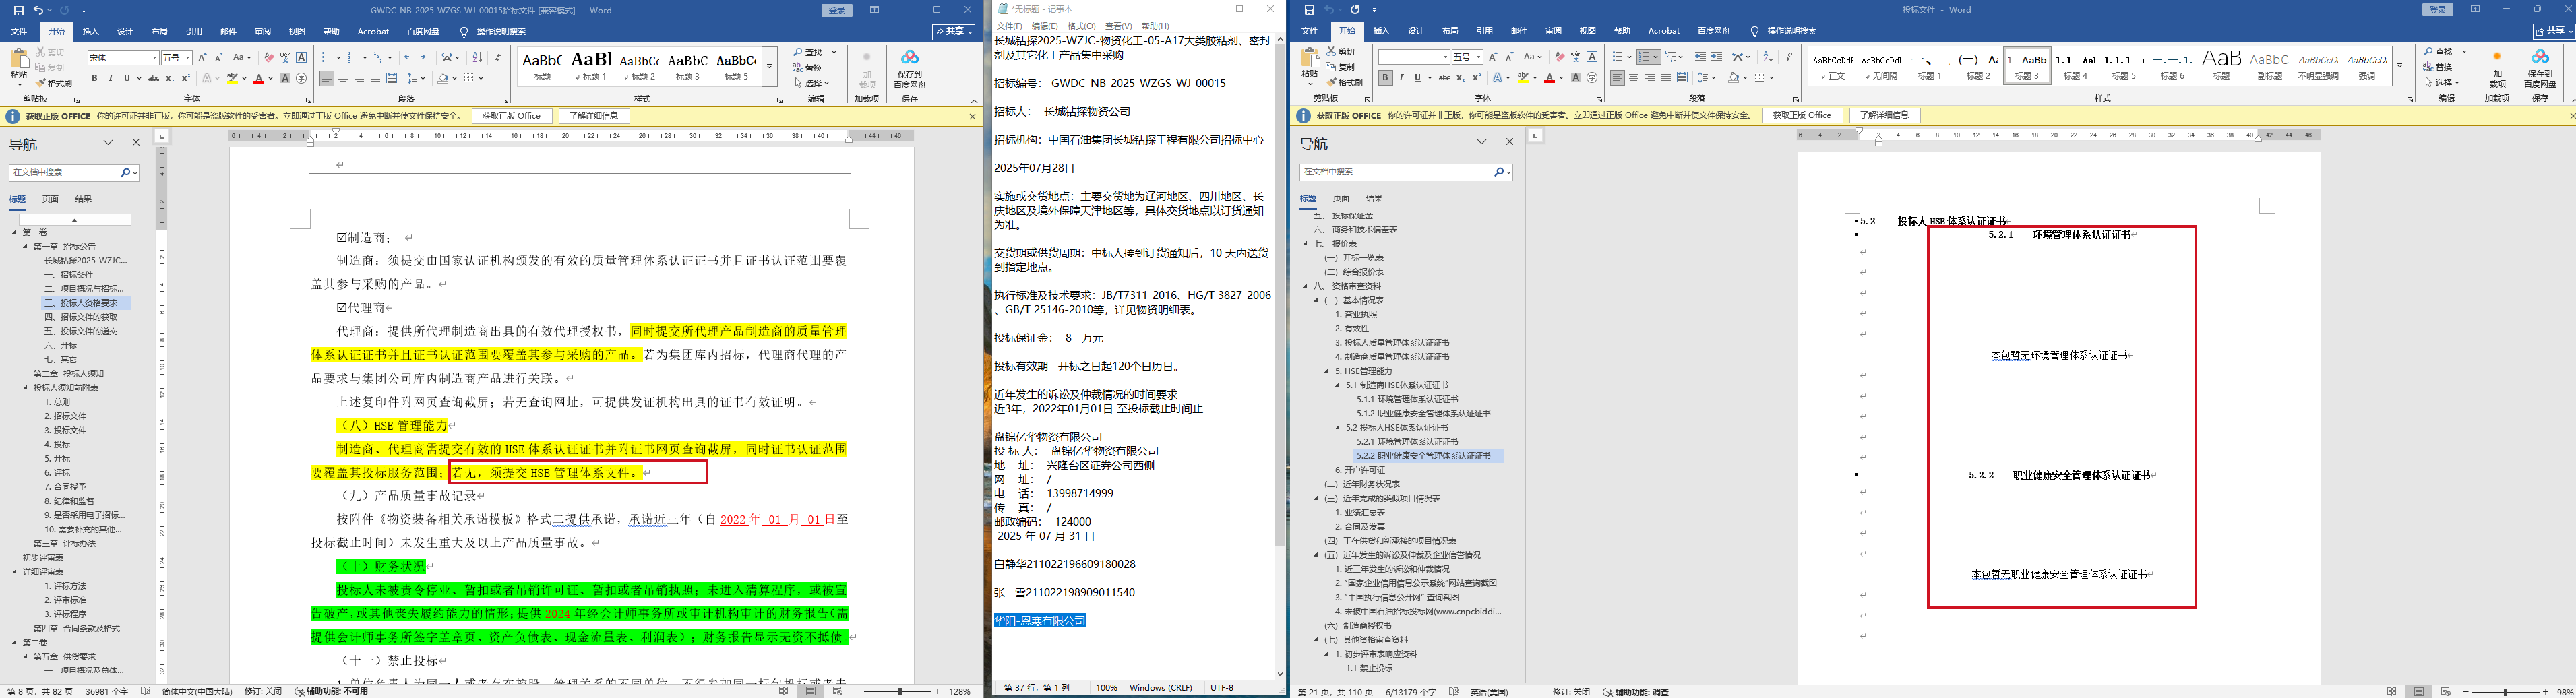
Task: Select Format Painter (格式刷) in 招标文件 Word
Action: tap(55, 83)
